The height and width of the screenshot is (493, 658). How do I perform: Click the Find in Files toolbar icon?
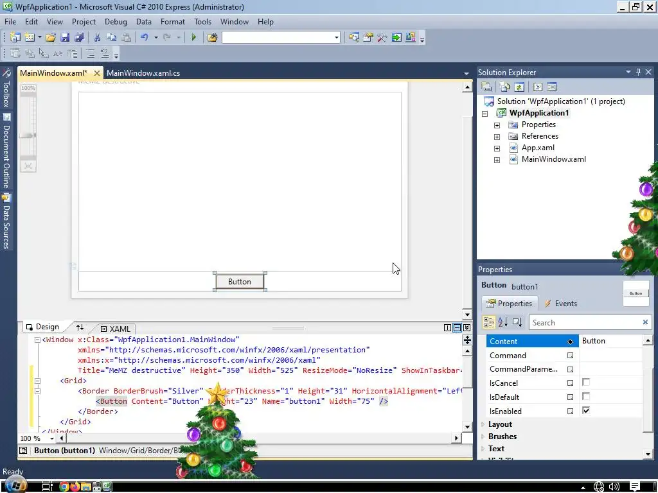tap(212, 37)
